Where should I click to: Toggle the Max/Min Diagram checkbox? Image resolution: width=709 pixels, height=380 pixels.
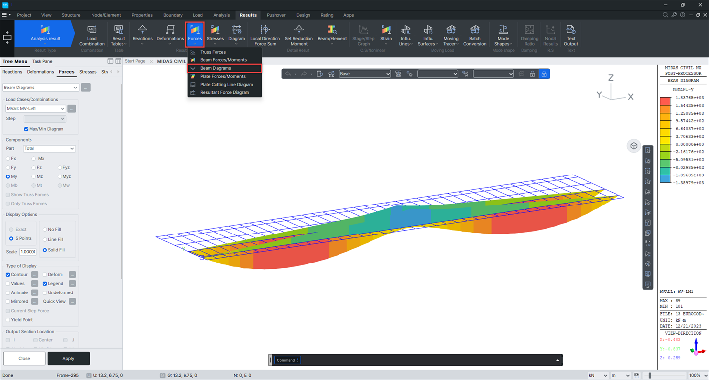(x=26, y=129)
